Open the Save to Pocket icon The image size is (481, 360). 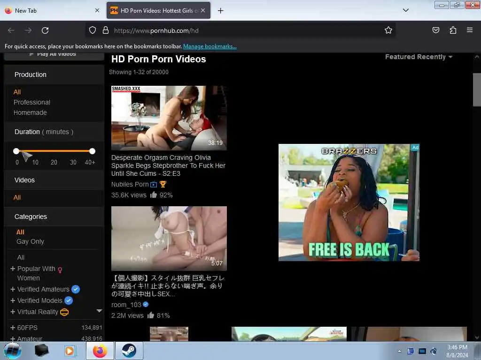click(x=435, y=30)
